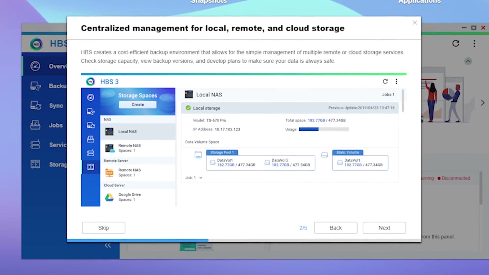
Task: Open Jobs in the background HBS sidebar
Action: click(x=45, y=125)
